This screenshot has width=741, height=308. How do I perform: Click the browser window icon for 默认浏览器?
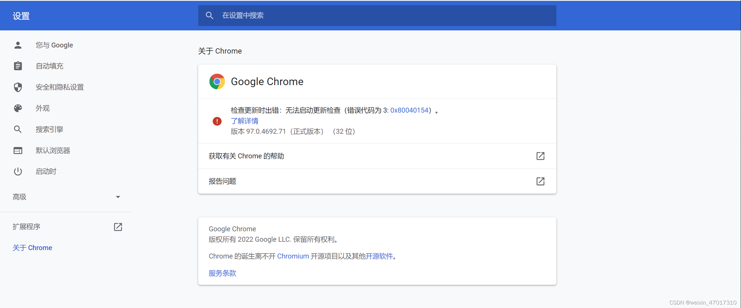pos(18,151)
